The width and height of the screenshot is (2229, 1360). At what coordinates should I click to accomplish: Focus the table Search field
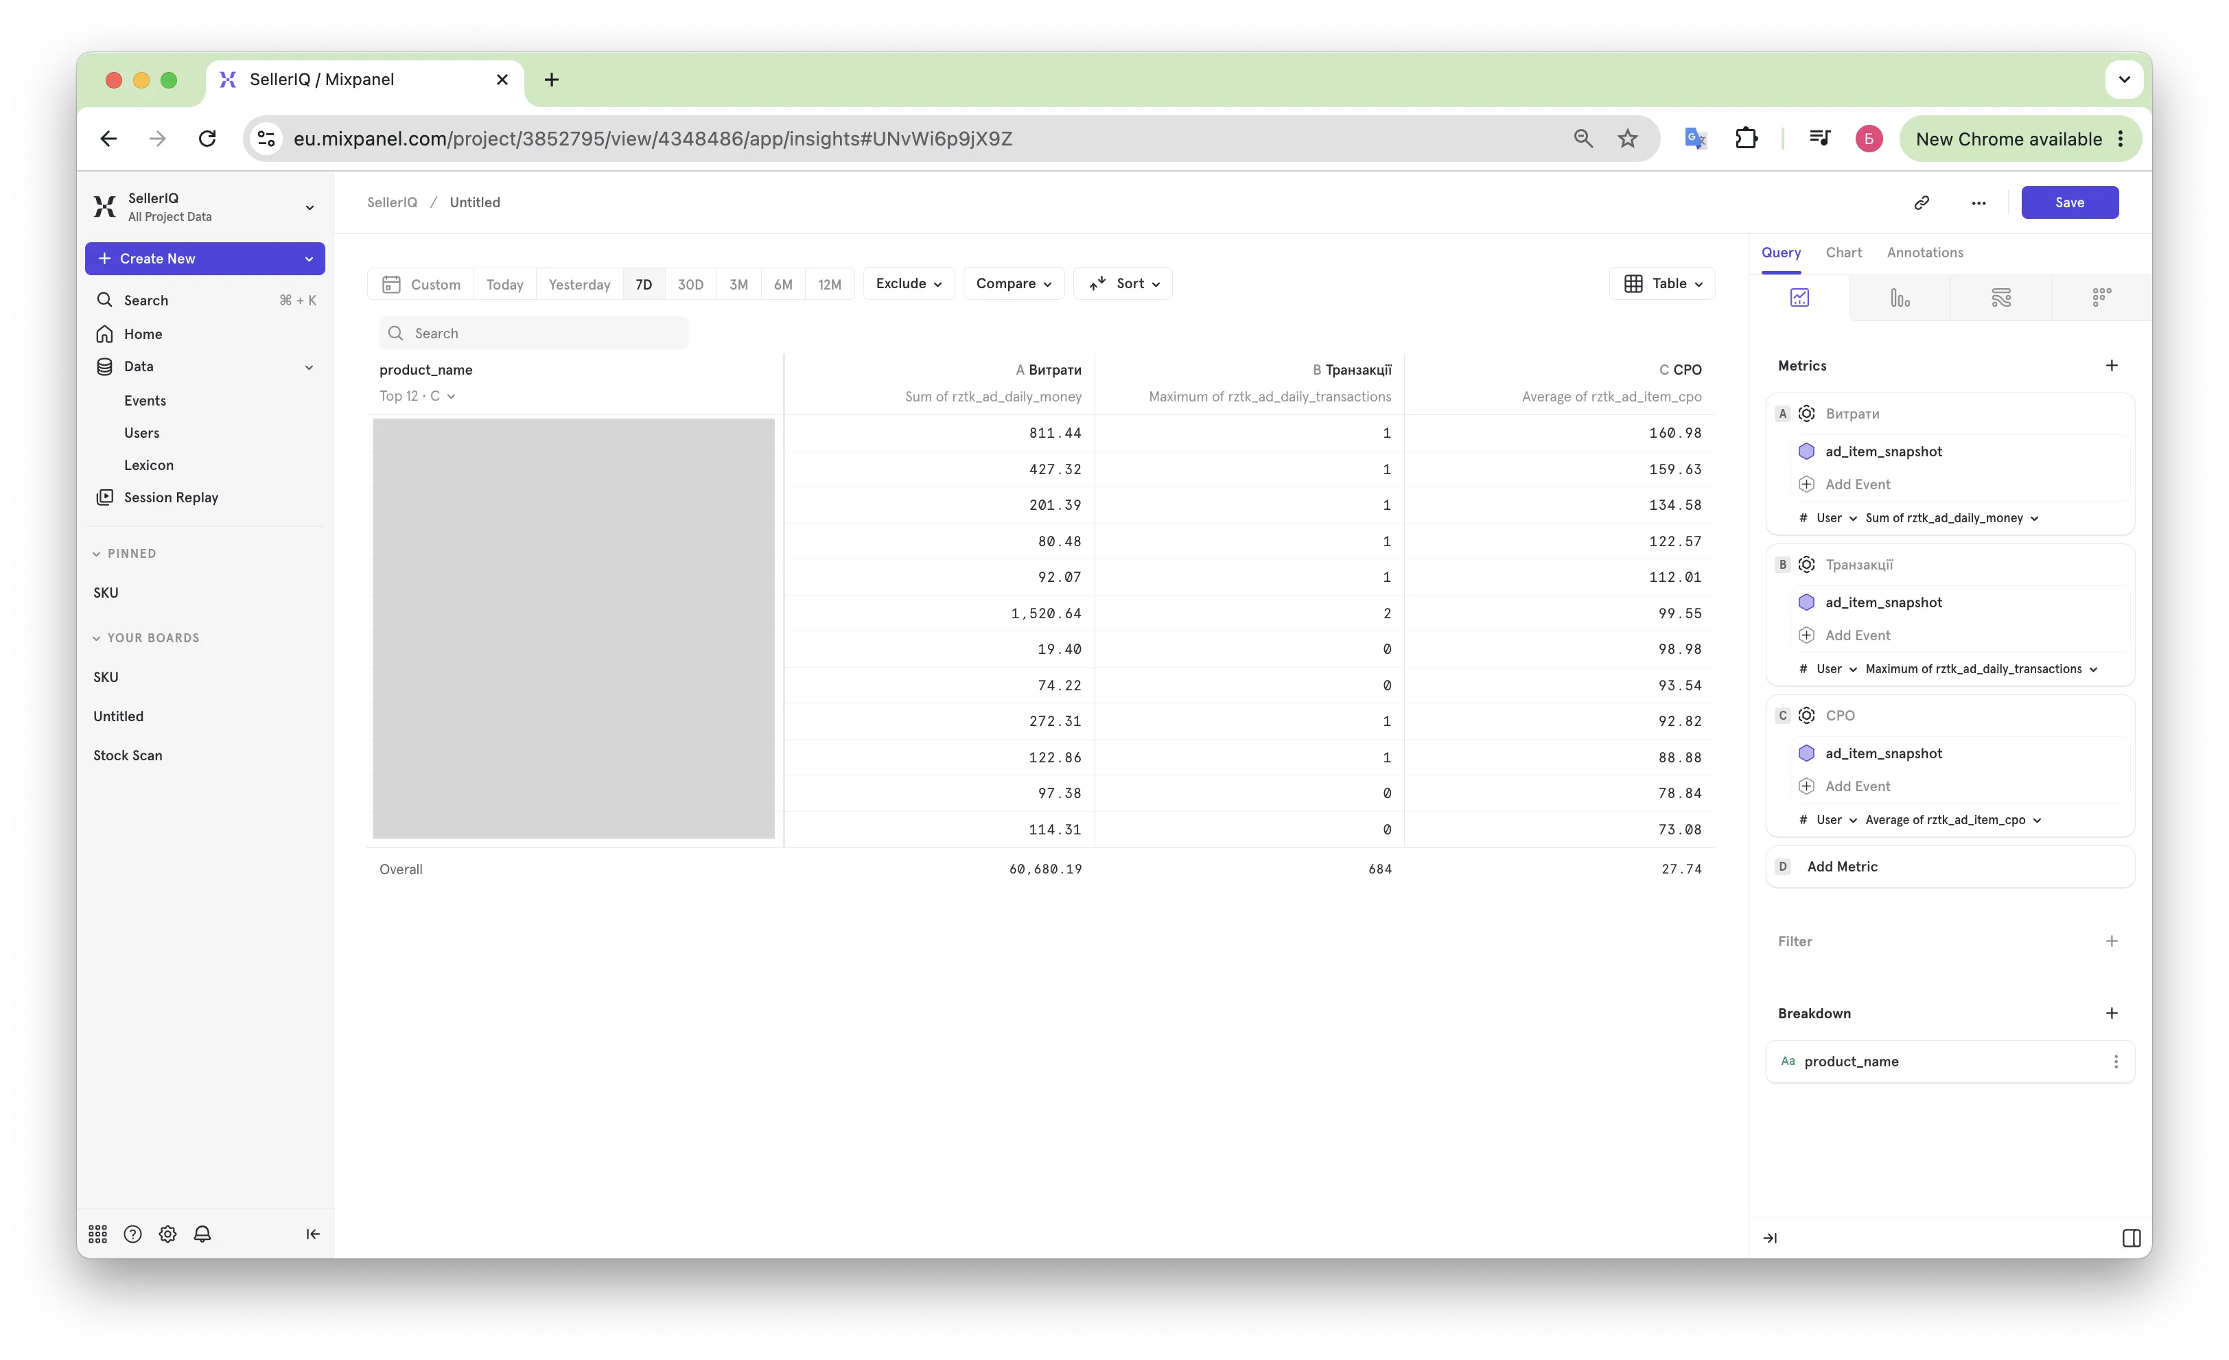(x=534, y=333)
